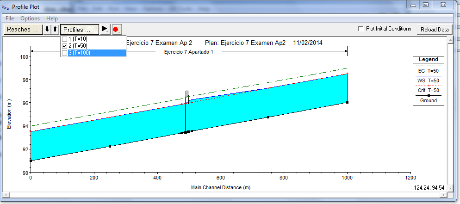The image size is (460, 204).
Task: Click the up arrow reach button
Action: 55,30
